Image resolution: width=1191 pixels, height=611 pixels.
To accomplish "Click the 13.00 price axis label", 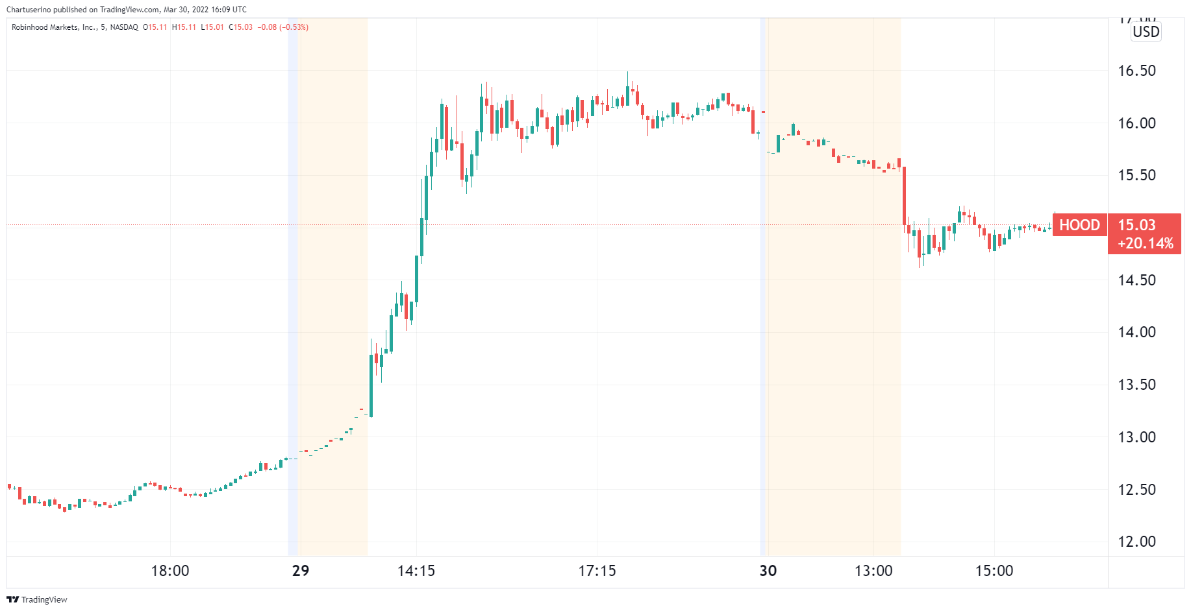I will pyautogui.click(x=1136, y=437).
